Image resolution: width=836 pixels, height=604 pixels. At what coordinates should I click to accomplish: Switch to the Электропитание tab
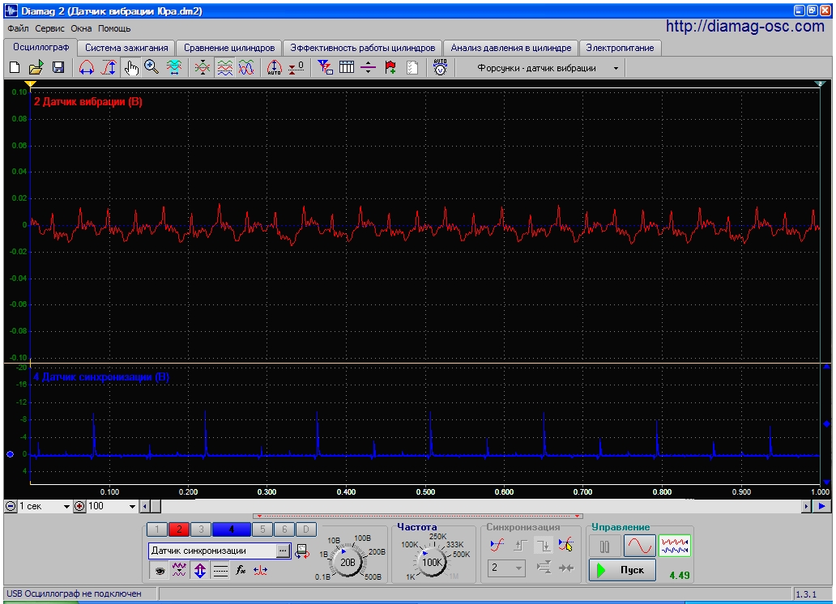coord(620,48)
